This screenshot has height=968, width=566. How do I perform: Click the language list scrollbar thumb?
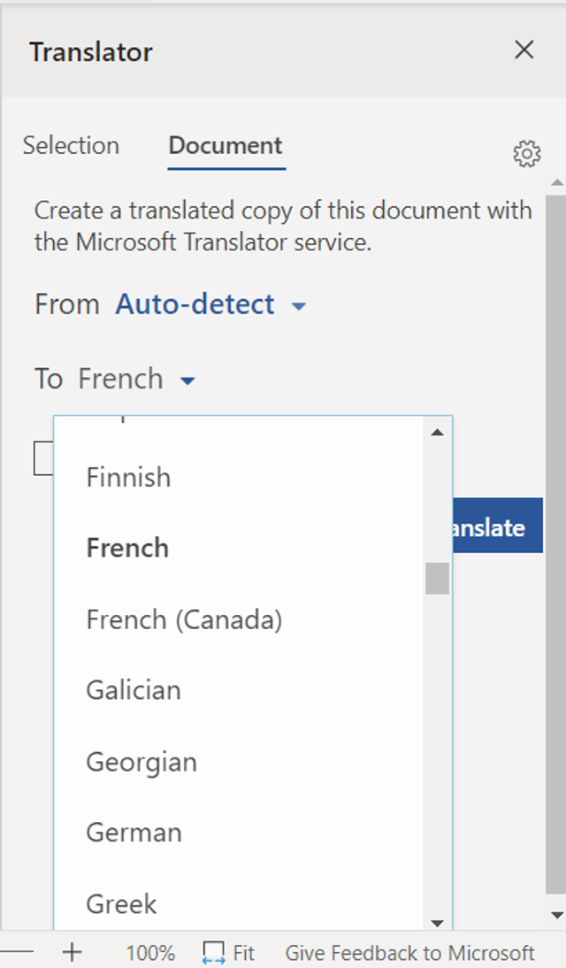[436, 579]
